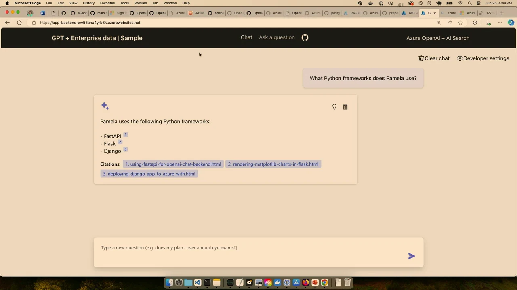Open a new browser tab with plus
The image size is (517, 290).
[x=502, y=13]
